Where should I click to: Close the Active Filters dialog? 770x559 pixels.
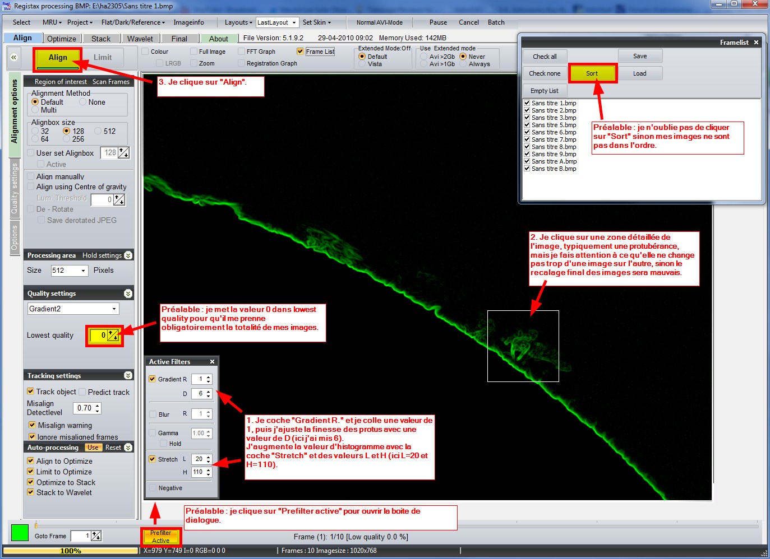click(x=212, y=362)
